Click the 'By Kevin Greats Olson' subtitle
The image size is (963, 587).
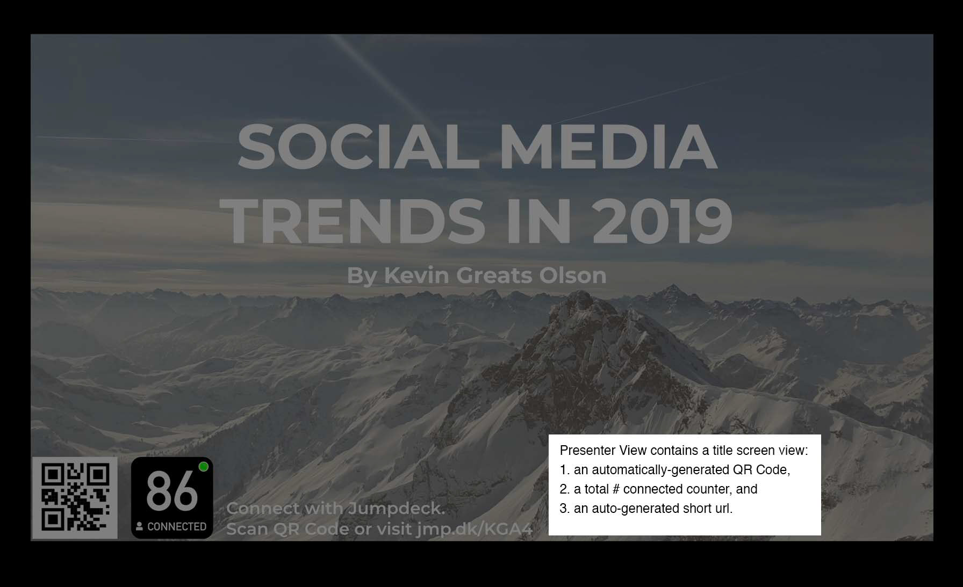[477, 275]
